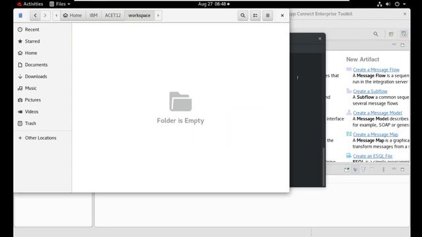Viewport: 422px width, 237px height.
Task: Open Activities overview
Action: click(x=30, y=4)
